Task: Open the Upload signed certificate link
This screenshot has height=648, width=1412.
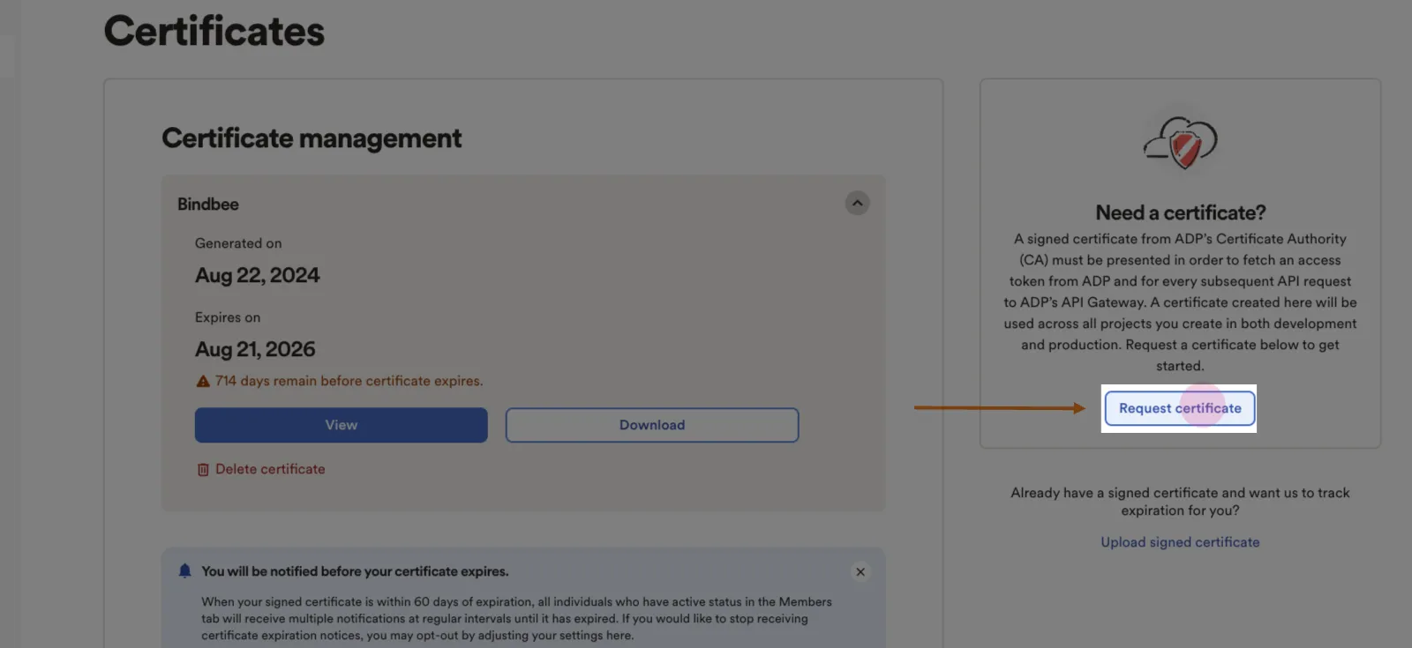Action: pyautogui.click(x=1180, y=542)
